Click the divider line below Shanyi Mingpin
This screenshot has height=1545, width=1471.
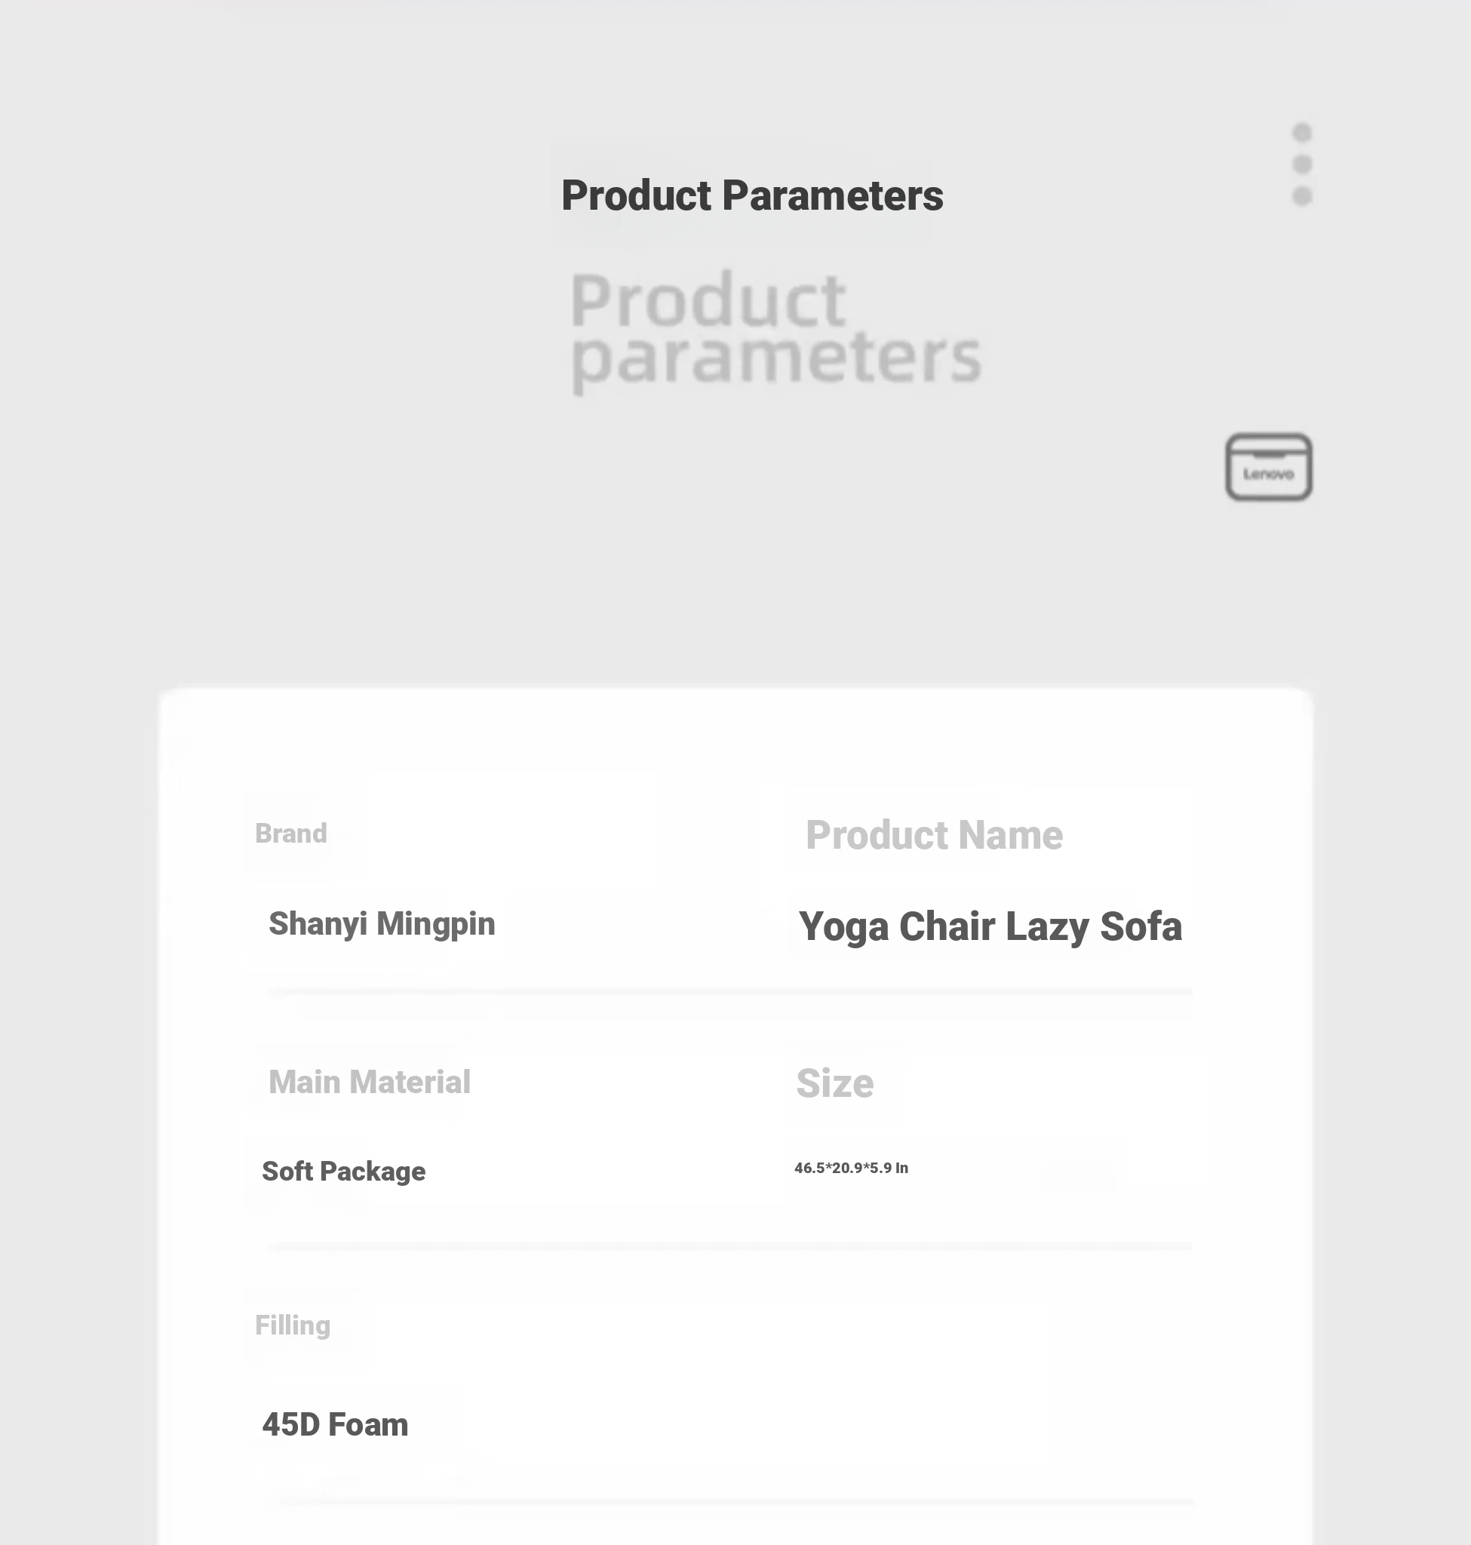(x=729, y=992)
